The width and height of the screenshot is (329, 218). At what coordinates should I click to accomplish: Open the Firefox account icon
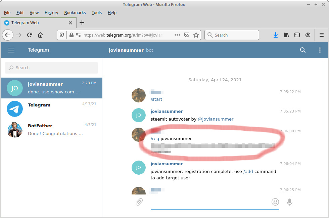point(308,35)
